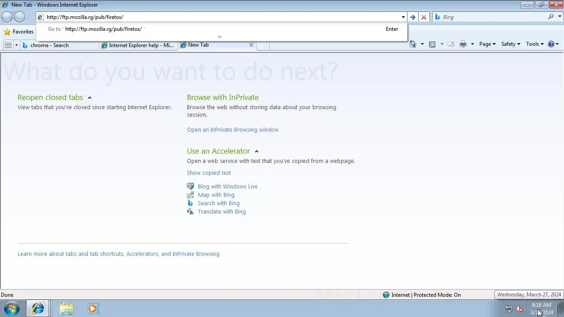Click the Back navigation button
Viewport: 564px width, 317px height.
click(7, 17)
